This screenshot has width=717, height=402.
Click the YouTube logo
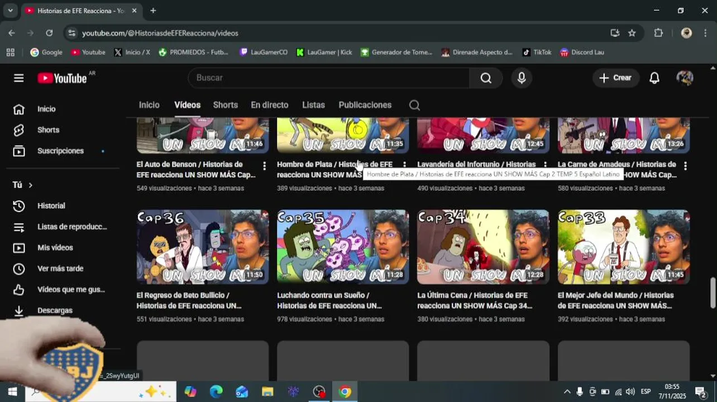tap(62, 78)
